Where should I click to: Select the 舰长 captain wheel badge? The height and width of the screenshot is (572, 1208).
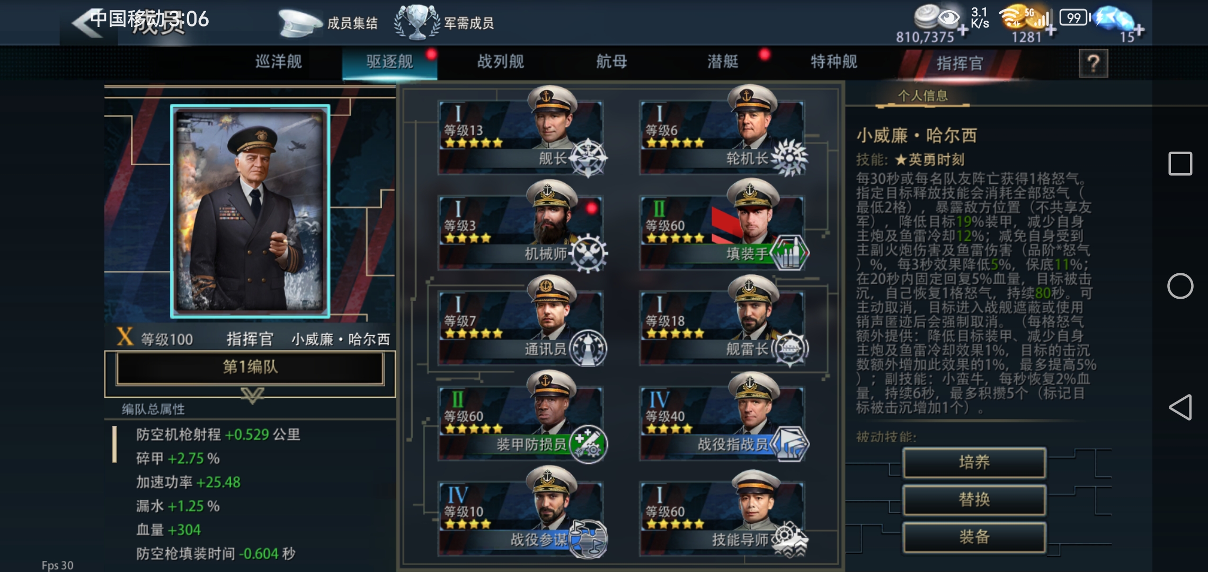point(588,158)
